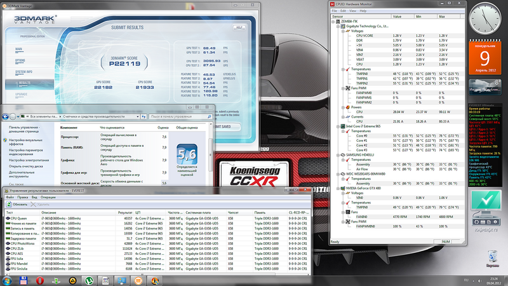Screen dimensions: 508x286
Task: Open the Windows Start menu orb
Action: 7,281
